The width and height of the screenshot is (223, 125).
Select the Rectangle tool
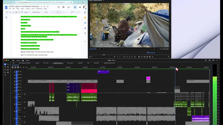point(5,73)
